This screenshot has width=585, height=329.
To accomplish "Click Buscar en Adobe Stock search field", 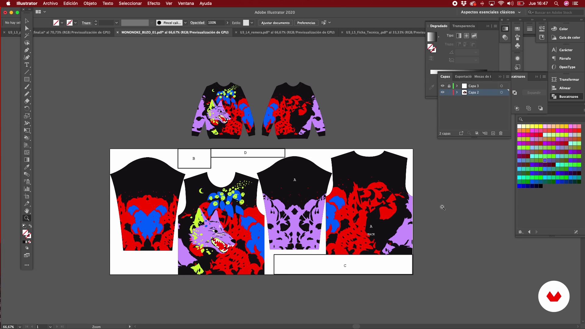I will coord(555,12).
